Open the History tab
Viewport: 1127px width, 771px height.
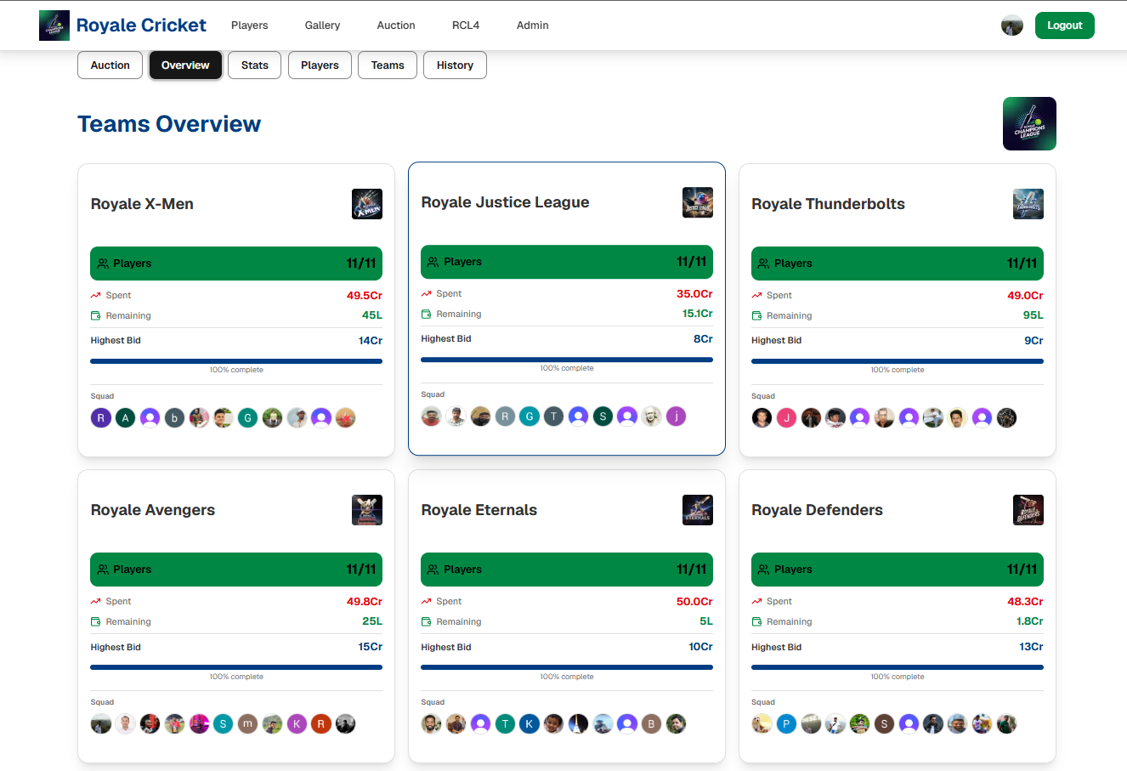pos(455,65)
